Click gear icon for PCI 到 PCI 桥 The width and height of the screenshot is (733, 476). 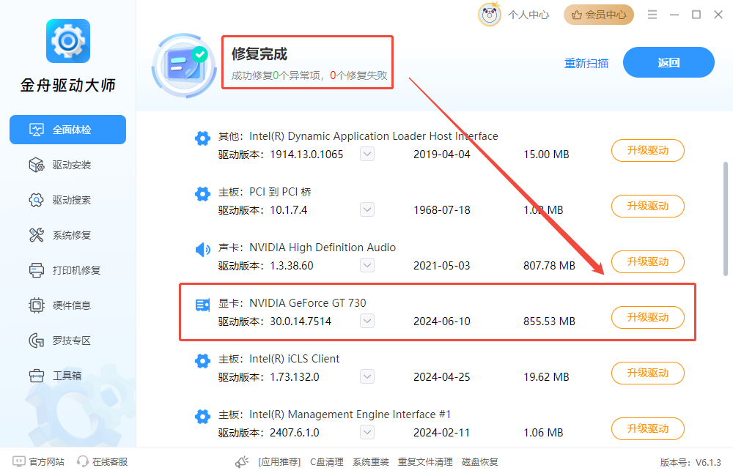pos(202,194)
